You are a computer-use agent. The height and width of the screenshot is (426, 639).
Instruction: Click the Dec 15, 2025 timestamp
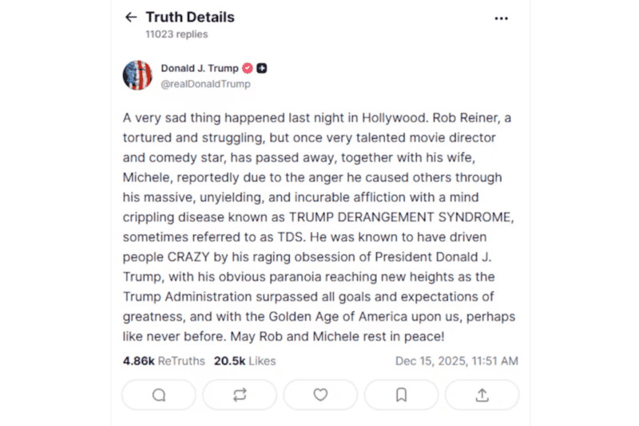tap(456, 361)
